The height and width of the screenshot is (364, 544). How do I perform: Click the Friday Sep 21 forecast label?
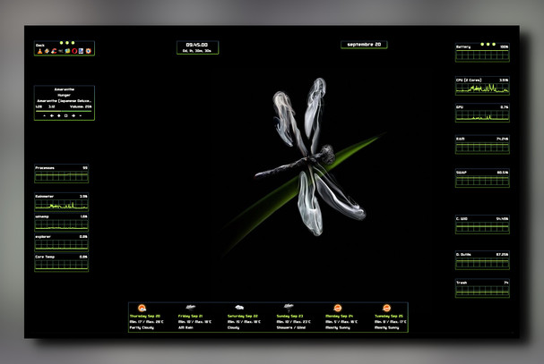191,317
